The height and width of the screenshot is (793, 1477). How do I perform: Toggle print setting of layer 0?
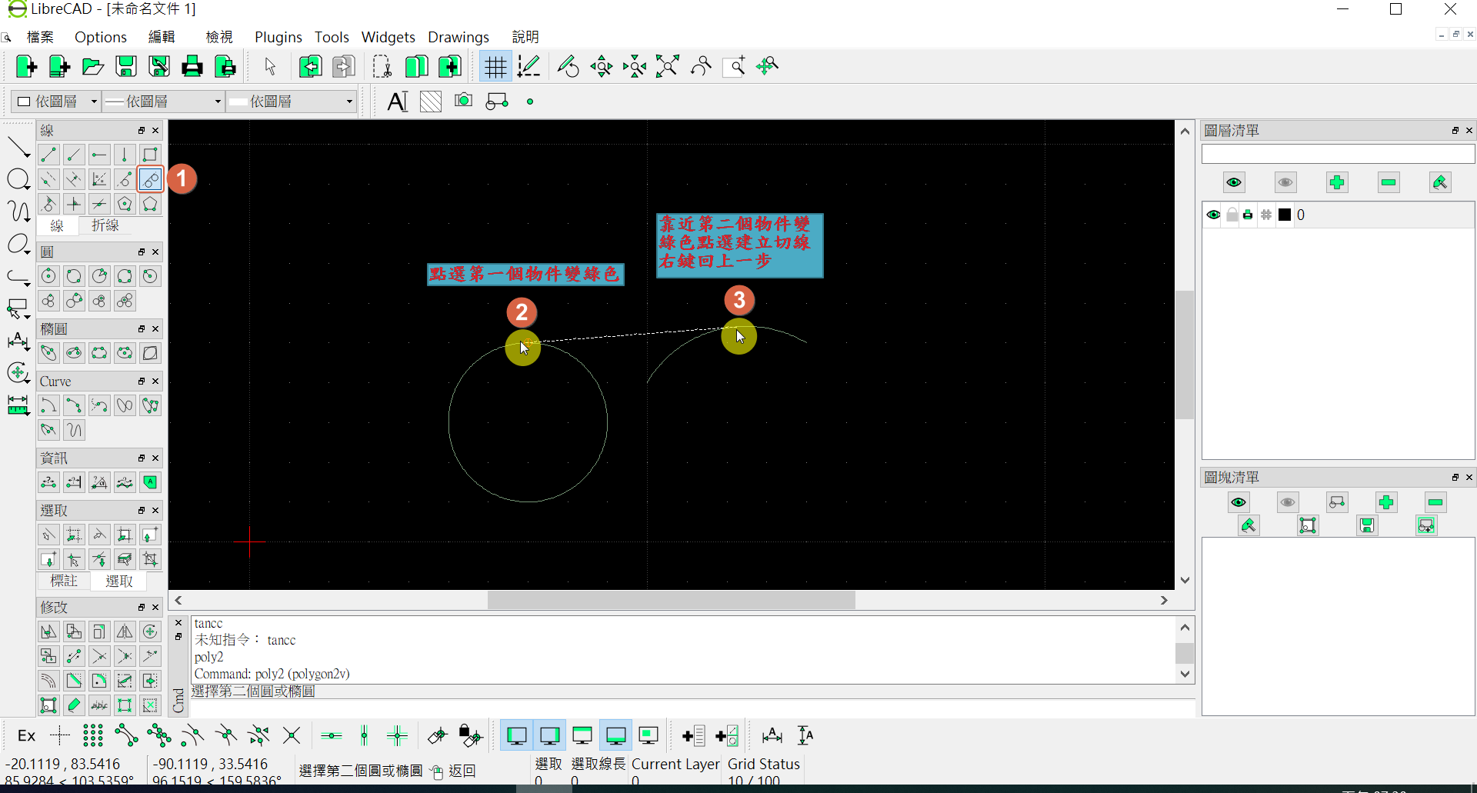(x=1248, y=215)
